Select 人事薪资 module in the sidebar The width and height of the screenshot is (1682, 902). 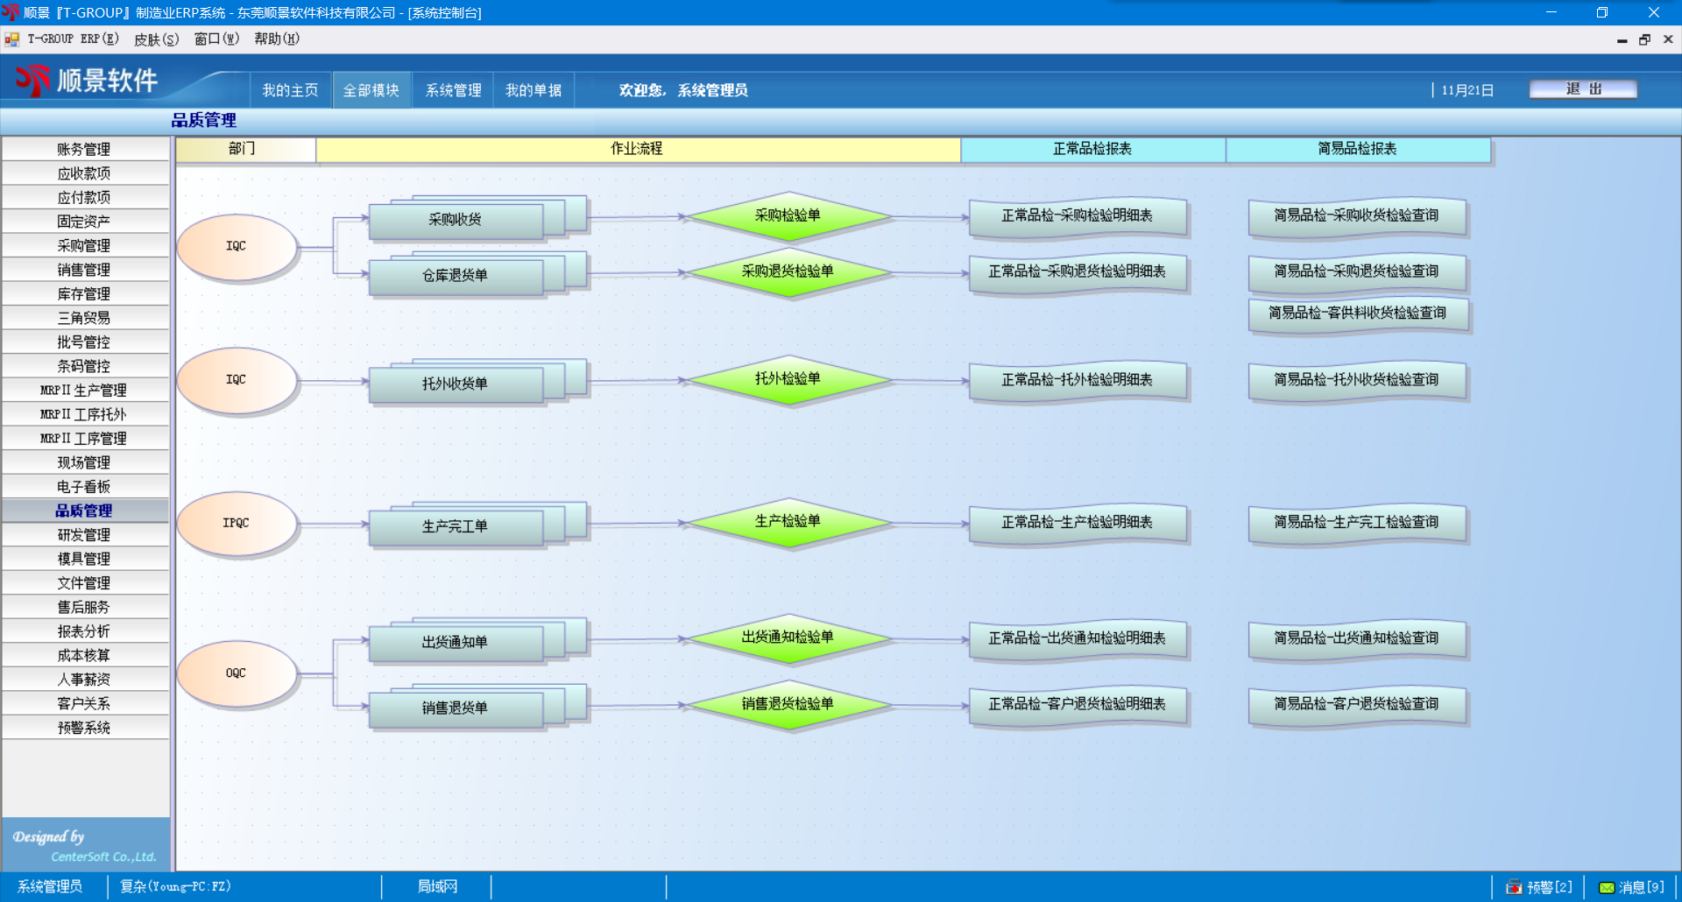[x=84, y=680]
